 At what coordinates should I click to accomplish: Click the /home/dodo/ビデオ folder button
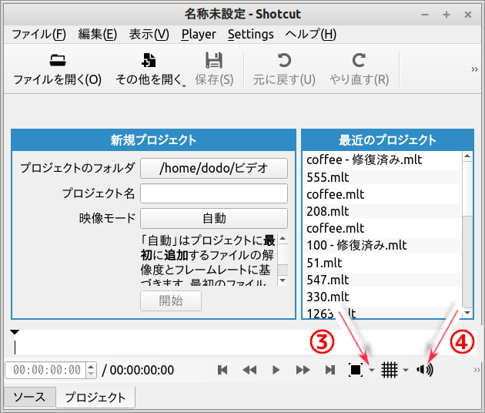[x=213, y=168]
